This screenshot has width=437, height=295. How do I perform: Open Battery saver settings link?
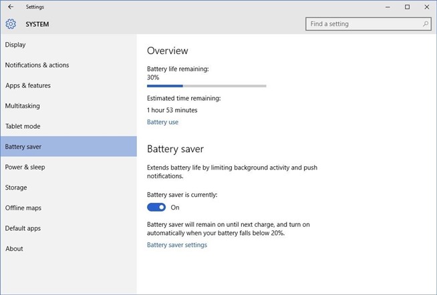177,245
